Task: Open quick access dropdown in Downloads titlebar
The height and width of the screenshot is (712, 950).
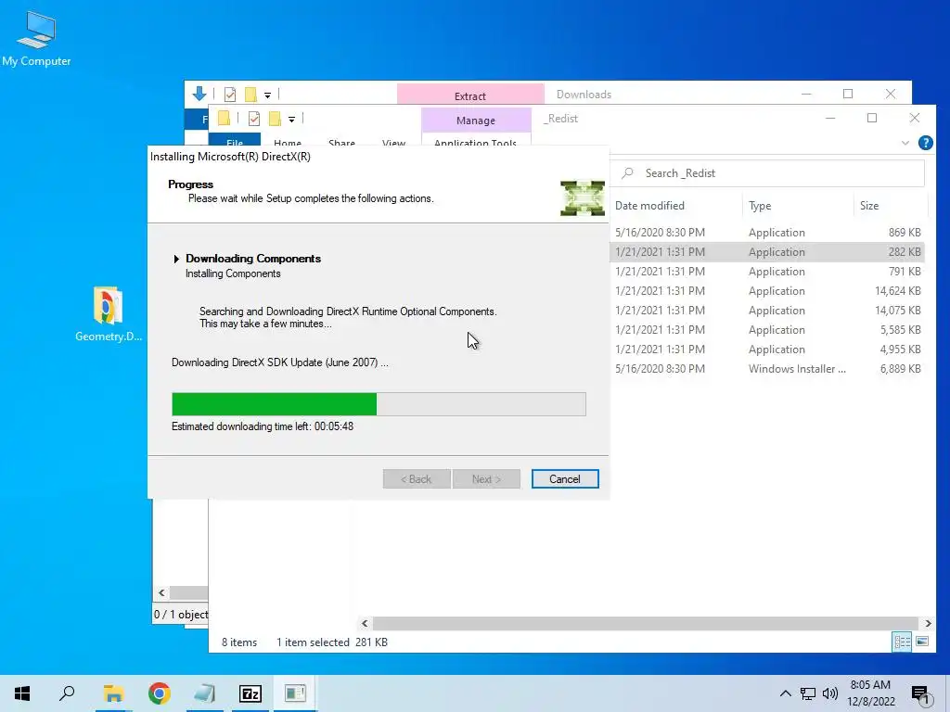Action: click(267, 95)
